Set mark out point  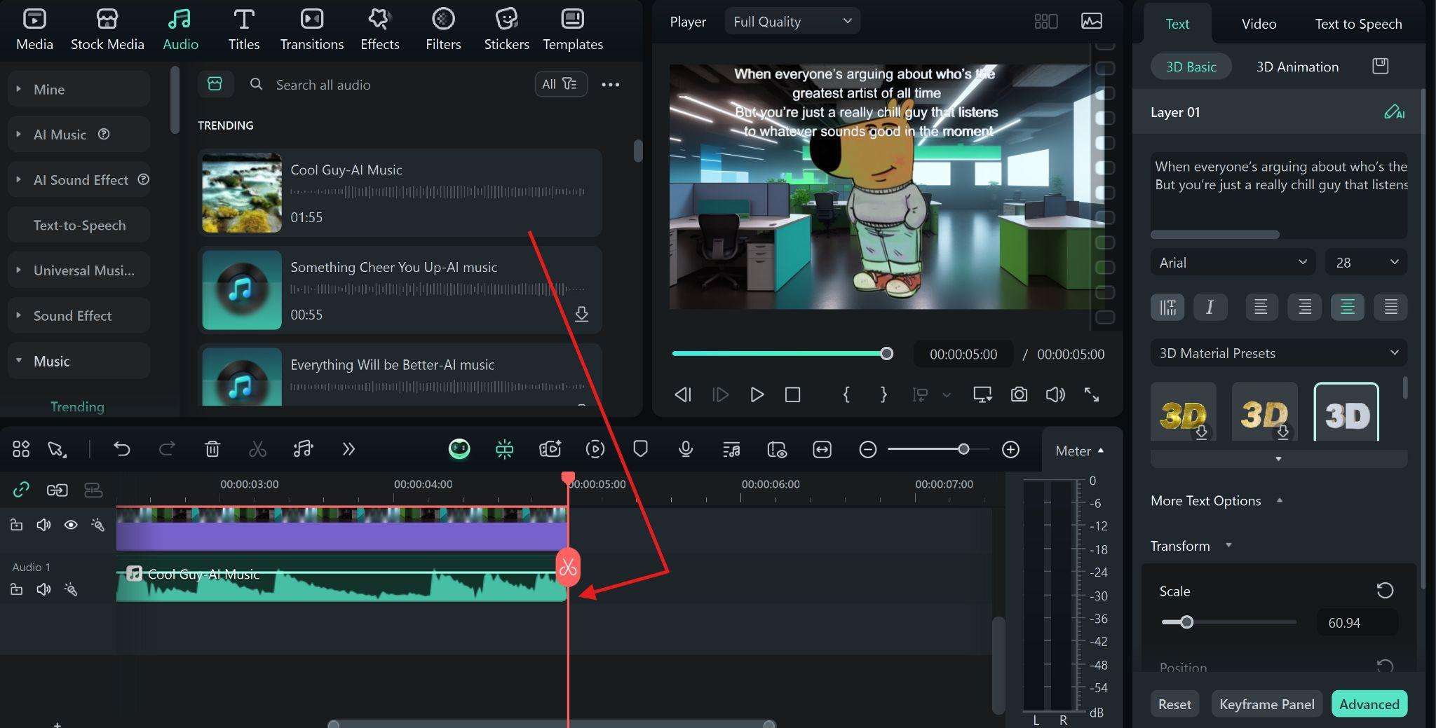883,394
